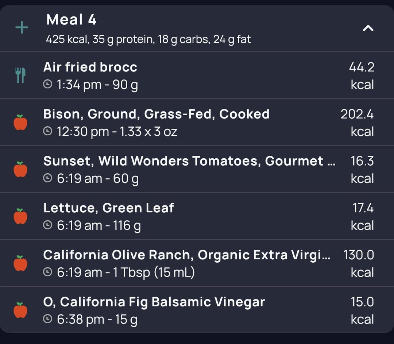Tap the 130.0 kcal value for olive oil
This screenshot has width=394, height=344.
click(359, 263)
